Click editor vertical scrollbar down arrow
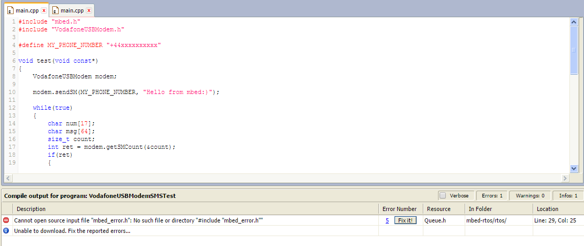Image resolution: width=584 pixels, height=246 pixels. (x=574, y=169)
